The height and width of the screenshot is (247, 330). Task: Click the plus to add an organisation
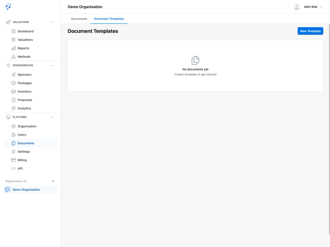tap(53, 181)
